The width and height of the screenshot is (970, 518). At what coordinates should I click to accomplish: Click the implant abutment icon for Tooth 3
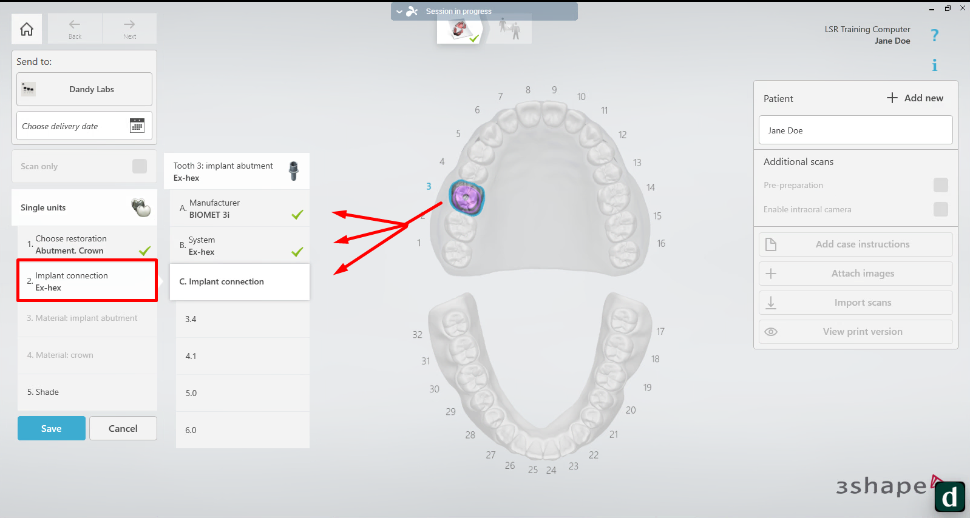tap(293, 171)
